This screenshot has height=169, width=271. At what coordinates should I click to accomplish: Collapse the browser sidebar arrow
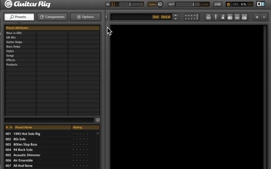pos(106,17)
